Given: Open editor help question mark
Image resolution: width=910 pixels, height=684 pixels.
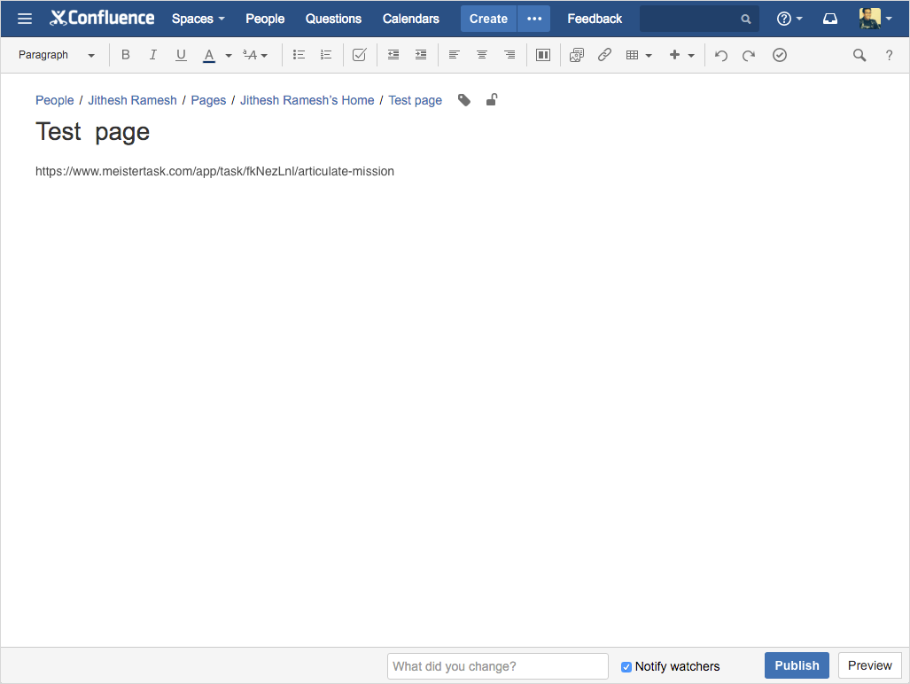Looking at the screenshot, I should [889, 55].
